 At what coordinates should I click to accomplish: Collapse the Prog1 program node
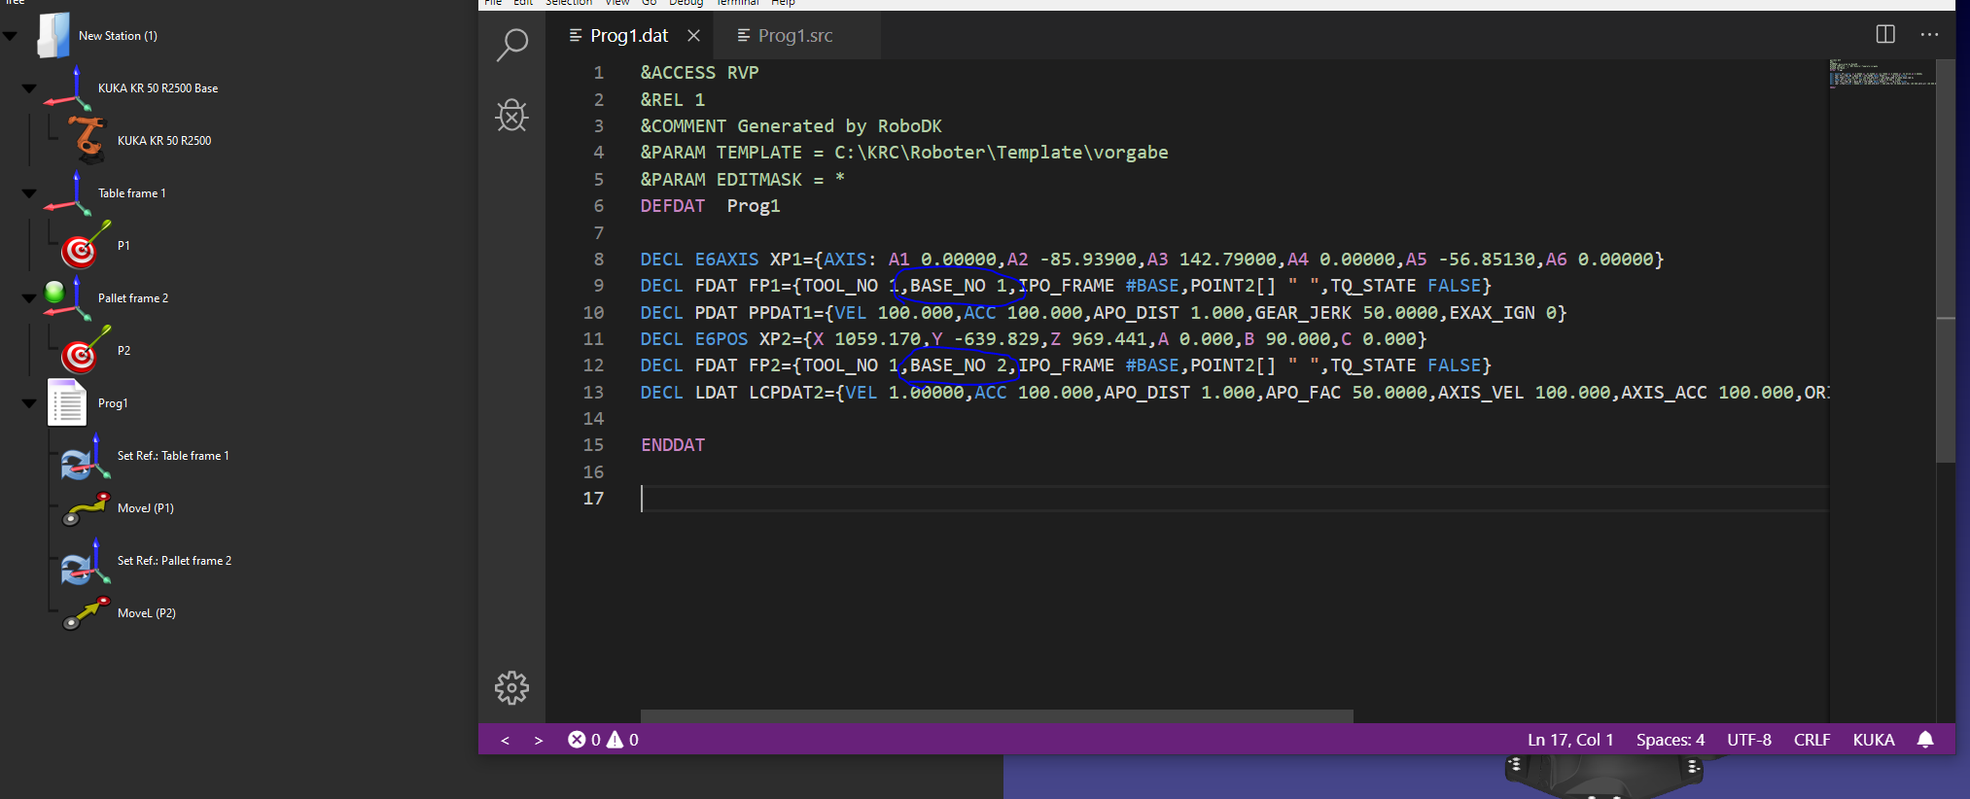click(x=29, y=403)
